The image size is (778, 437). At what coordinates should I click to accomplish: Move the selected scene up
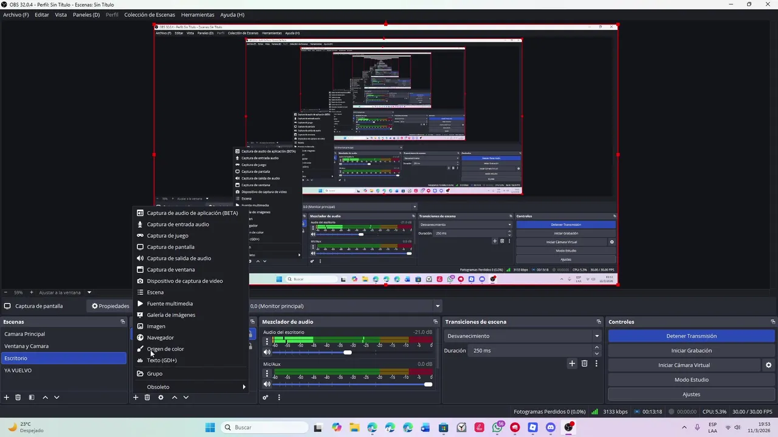(x=45, y=398)
